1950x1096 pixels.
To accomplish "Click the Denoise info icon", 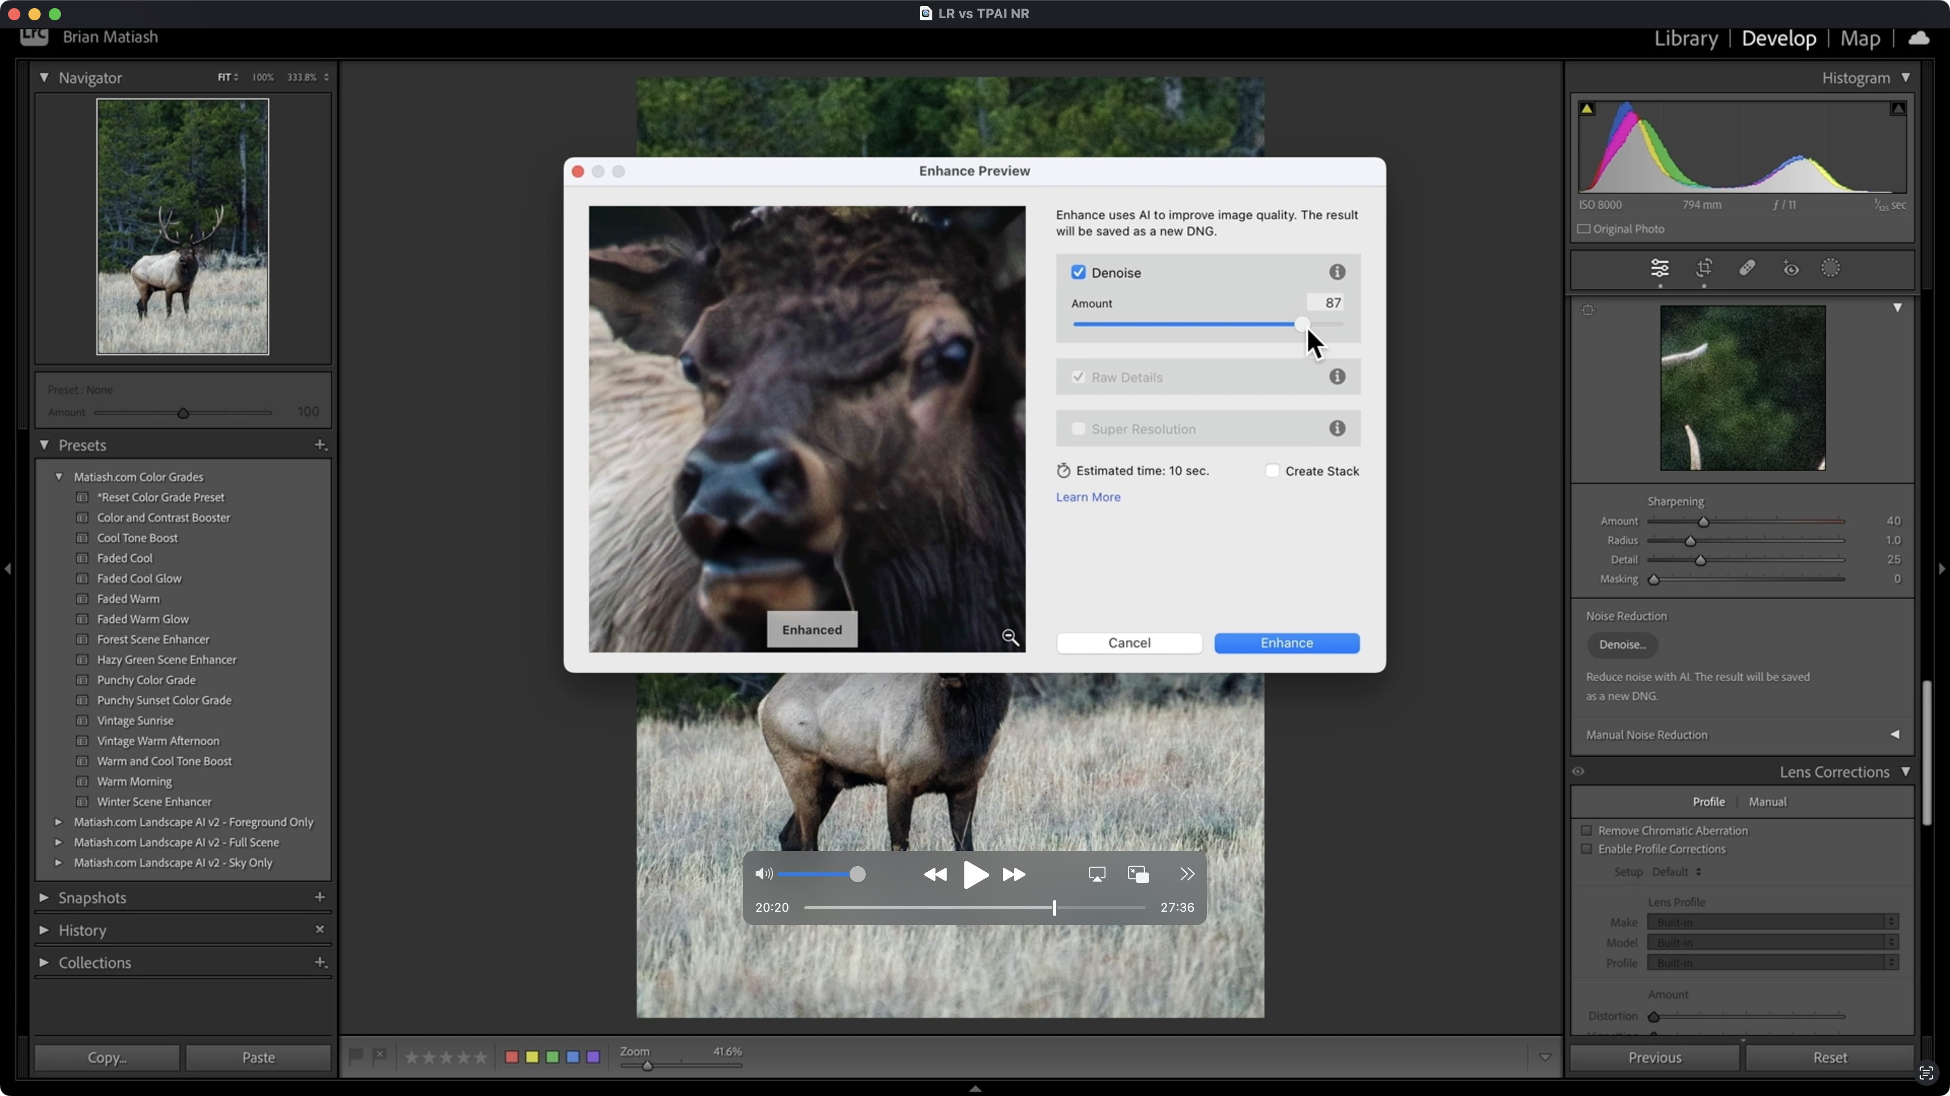I will click(1337, 272).
